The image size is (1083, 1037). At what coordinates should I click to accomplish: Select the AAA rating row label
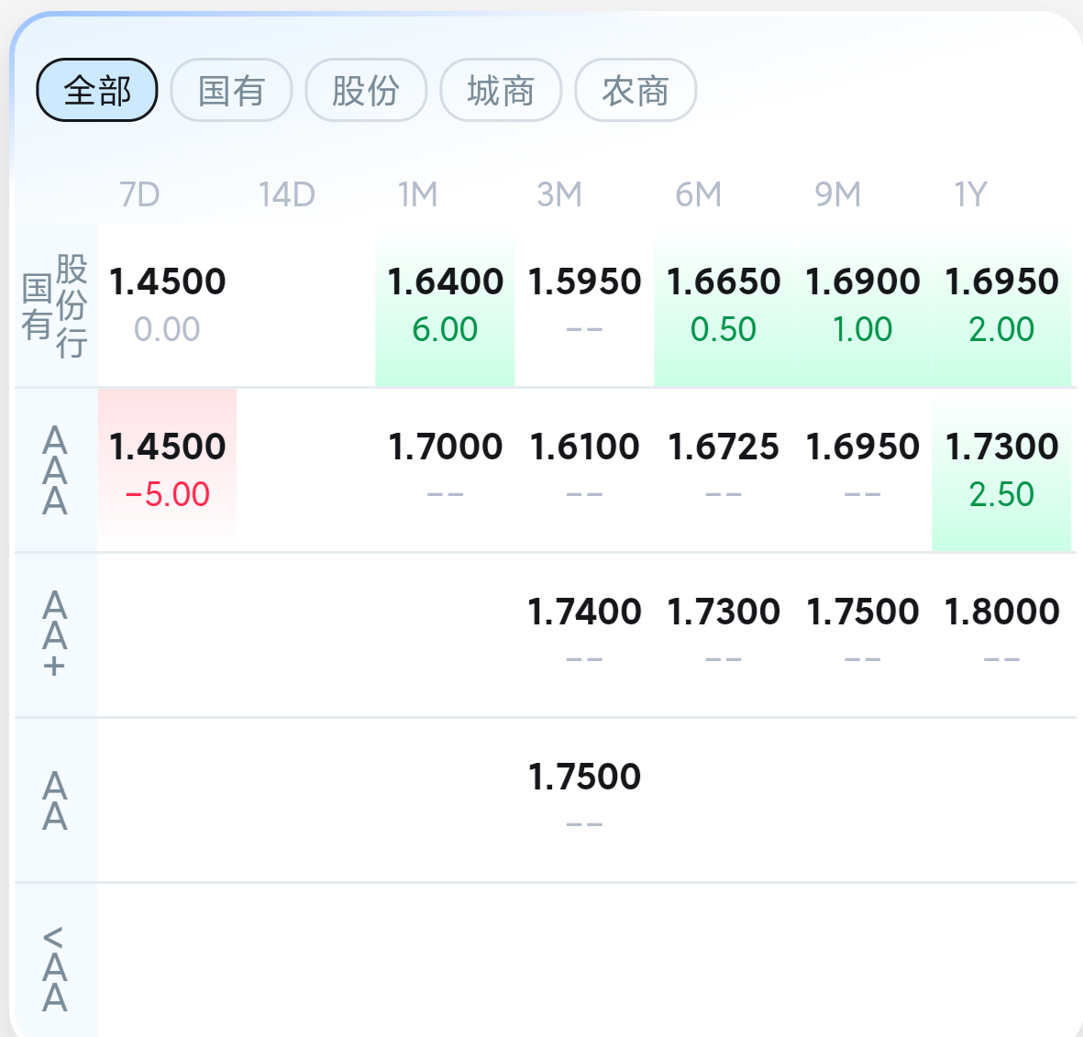pyautogui.click(x=55, y=470)
